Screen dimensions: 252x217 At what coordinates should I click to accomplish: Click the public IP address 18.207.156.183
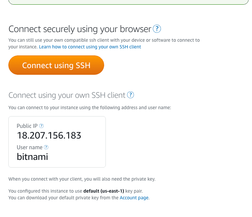point(49,135)
